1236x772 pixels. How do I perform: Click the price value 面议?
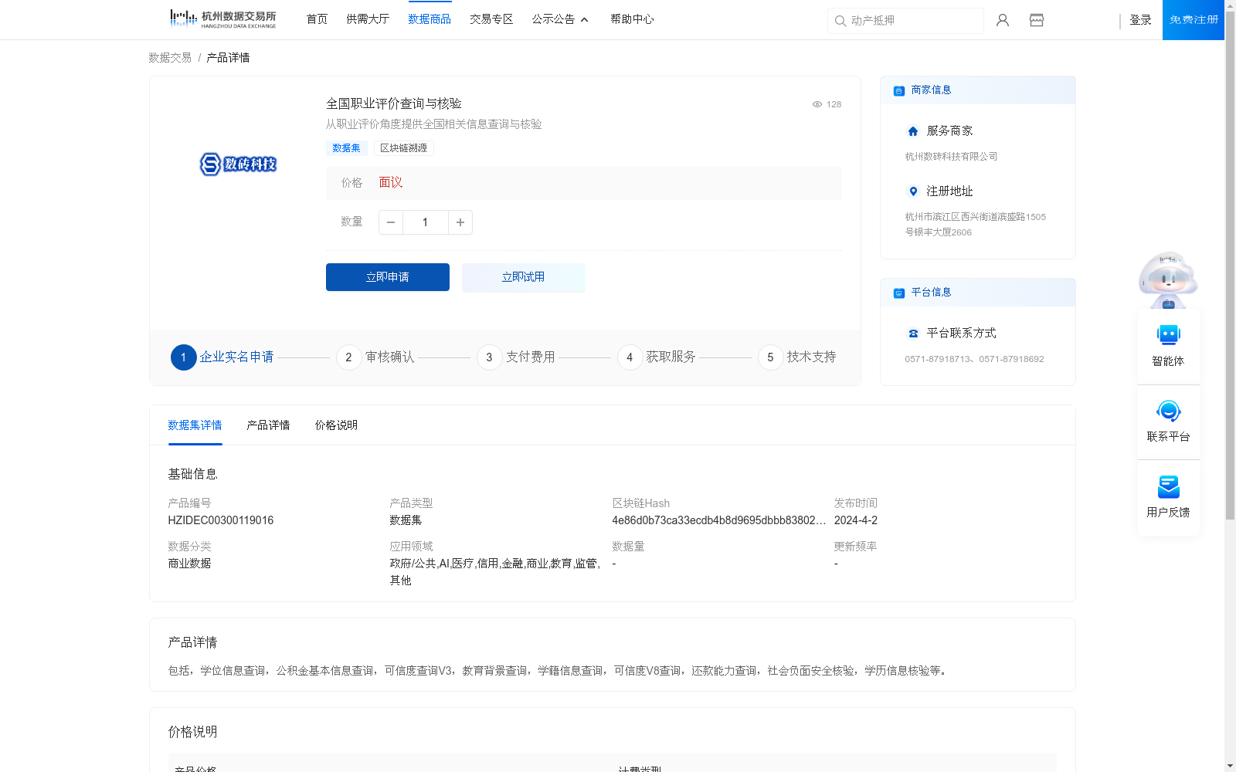tap(391, 183)
